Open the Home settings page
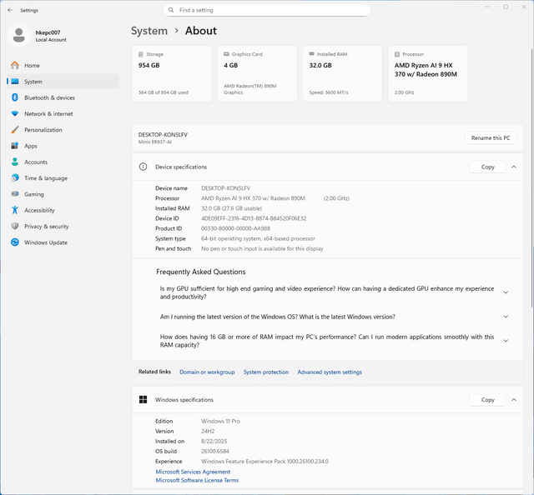Image resolution: width=534 pixels, height=495 pixels. pyautogui.click(x=63, y=65)
